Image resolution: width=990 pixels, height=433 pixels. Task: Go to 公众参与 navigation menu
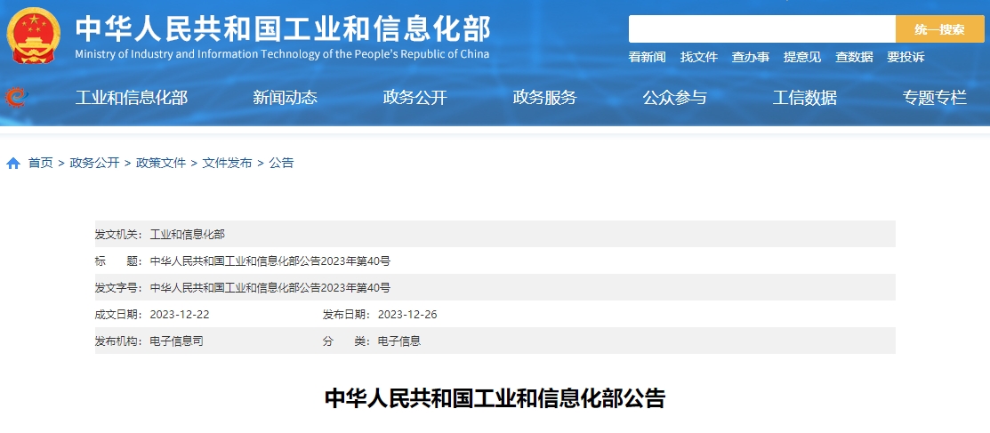[x=674, y=98]
